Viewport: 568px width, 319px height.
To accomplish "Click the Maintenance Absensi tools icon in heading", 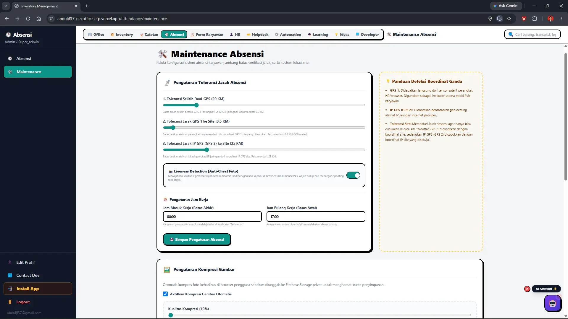I will (x=162, y=54).
